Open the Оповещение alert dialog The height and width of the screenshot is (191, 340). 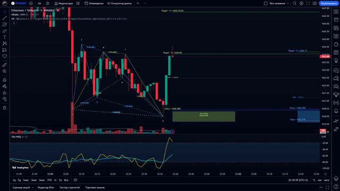point(94,3)
